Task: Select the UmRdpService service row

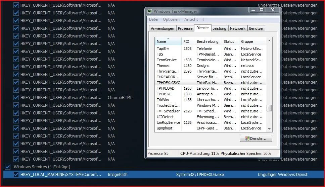Action: (x=211, y=122)
